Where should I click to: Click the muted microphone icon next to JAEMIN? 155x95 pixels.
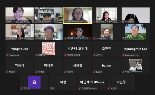click(36, 55)
